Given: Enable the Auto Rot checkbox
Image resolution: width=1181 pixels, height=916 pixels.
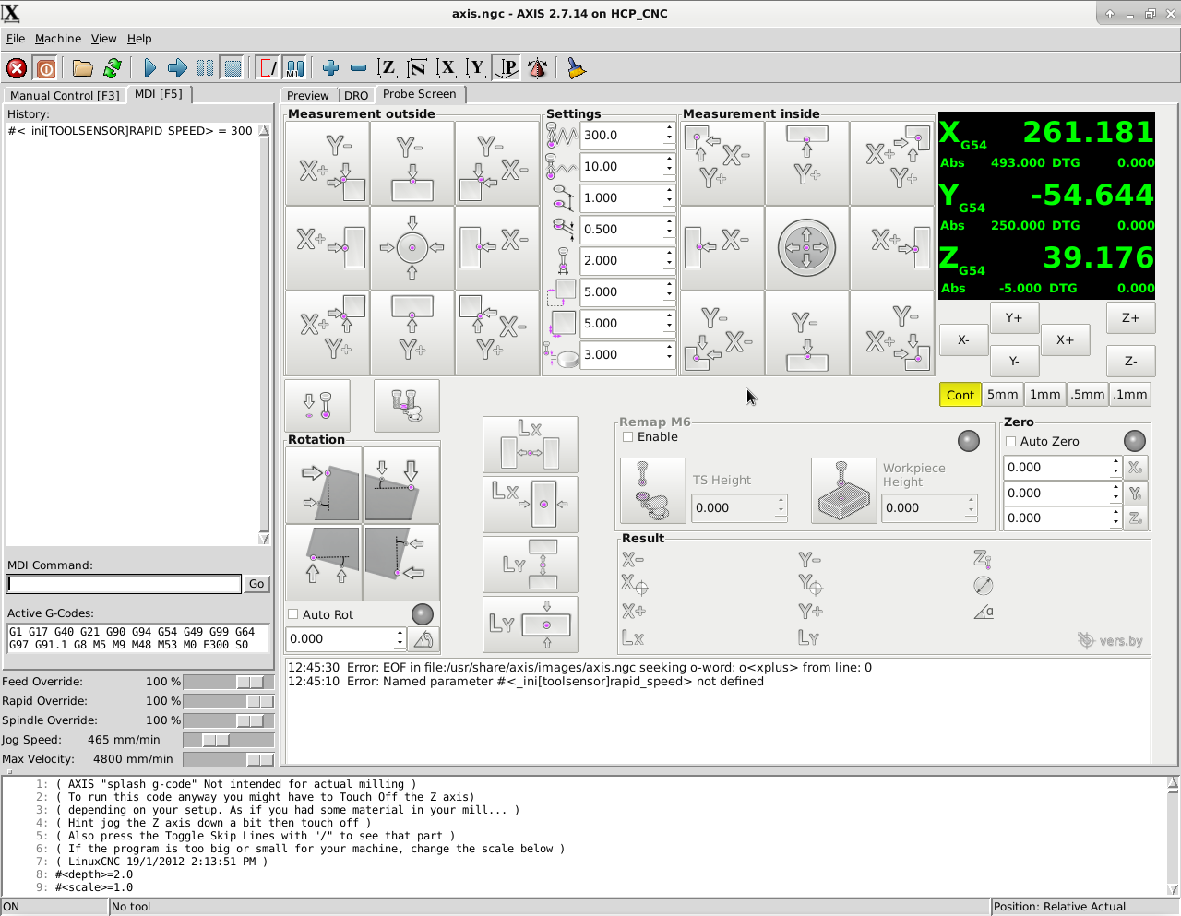Looking at the screenshot, I should click(293, 614).
